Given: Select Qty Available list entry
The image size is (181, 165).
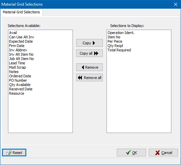Looking at the screenshot, I should (x=20, y=85).
